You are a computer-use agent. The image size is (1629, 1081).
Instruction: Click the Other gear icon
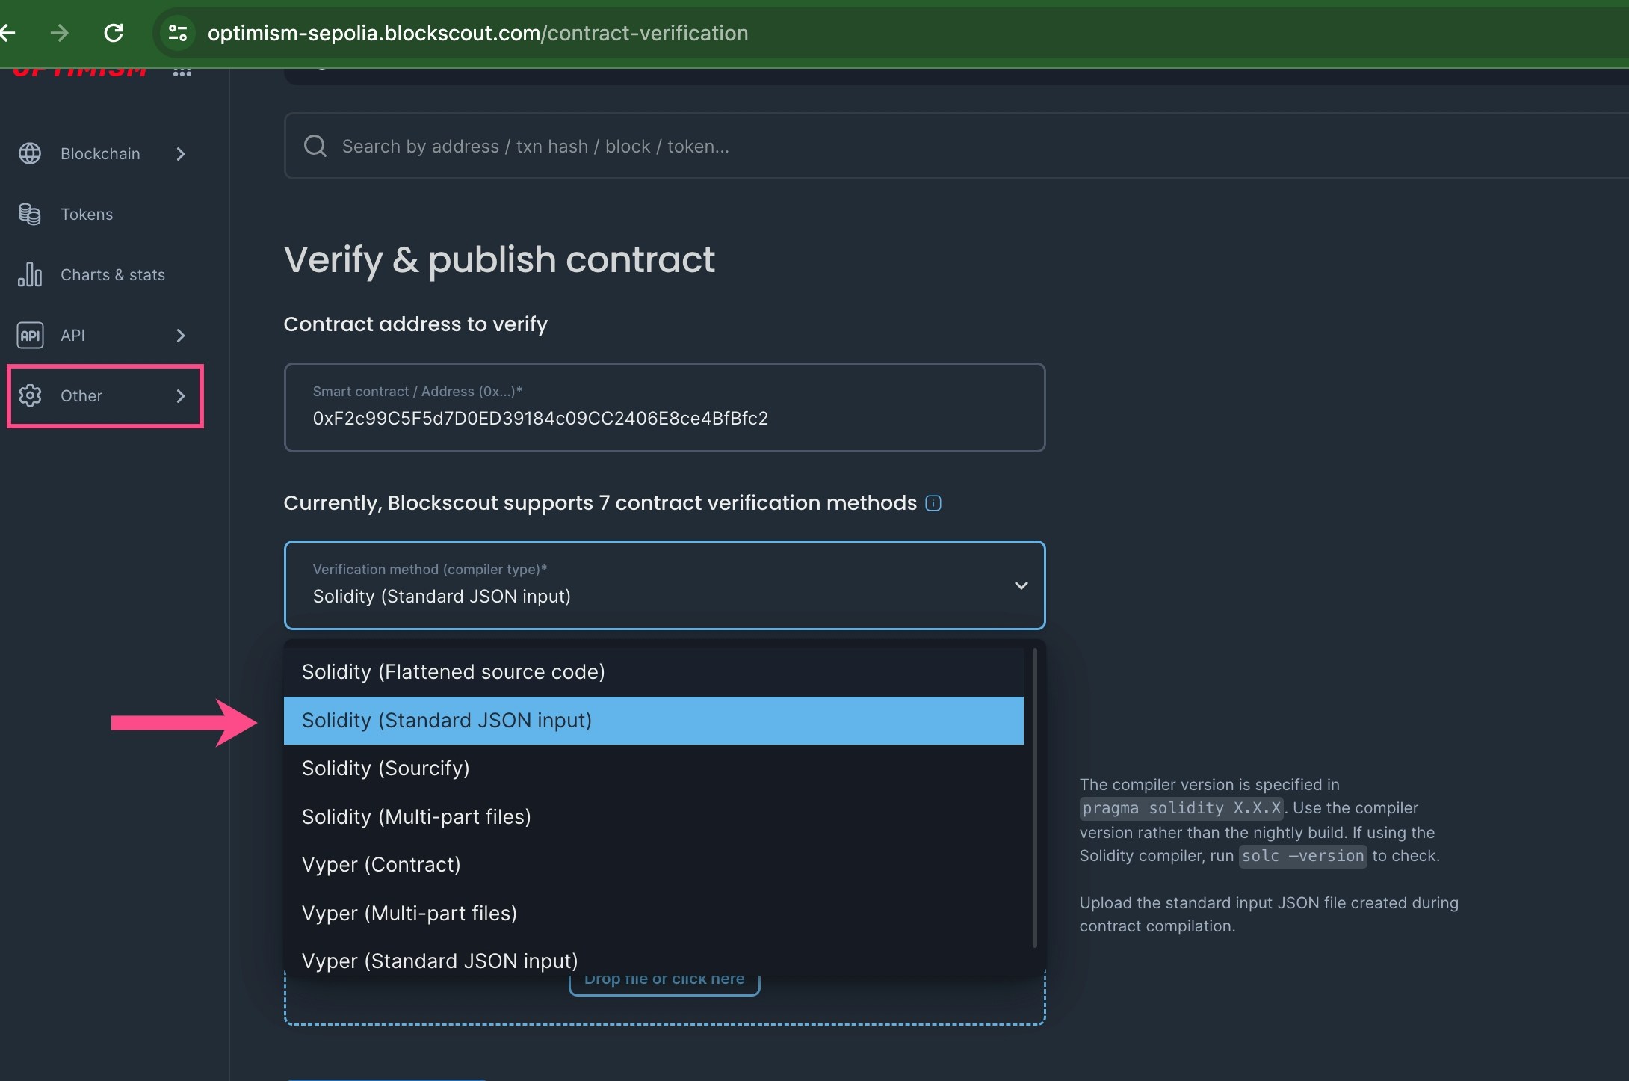click(x=30, y=395)
